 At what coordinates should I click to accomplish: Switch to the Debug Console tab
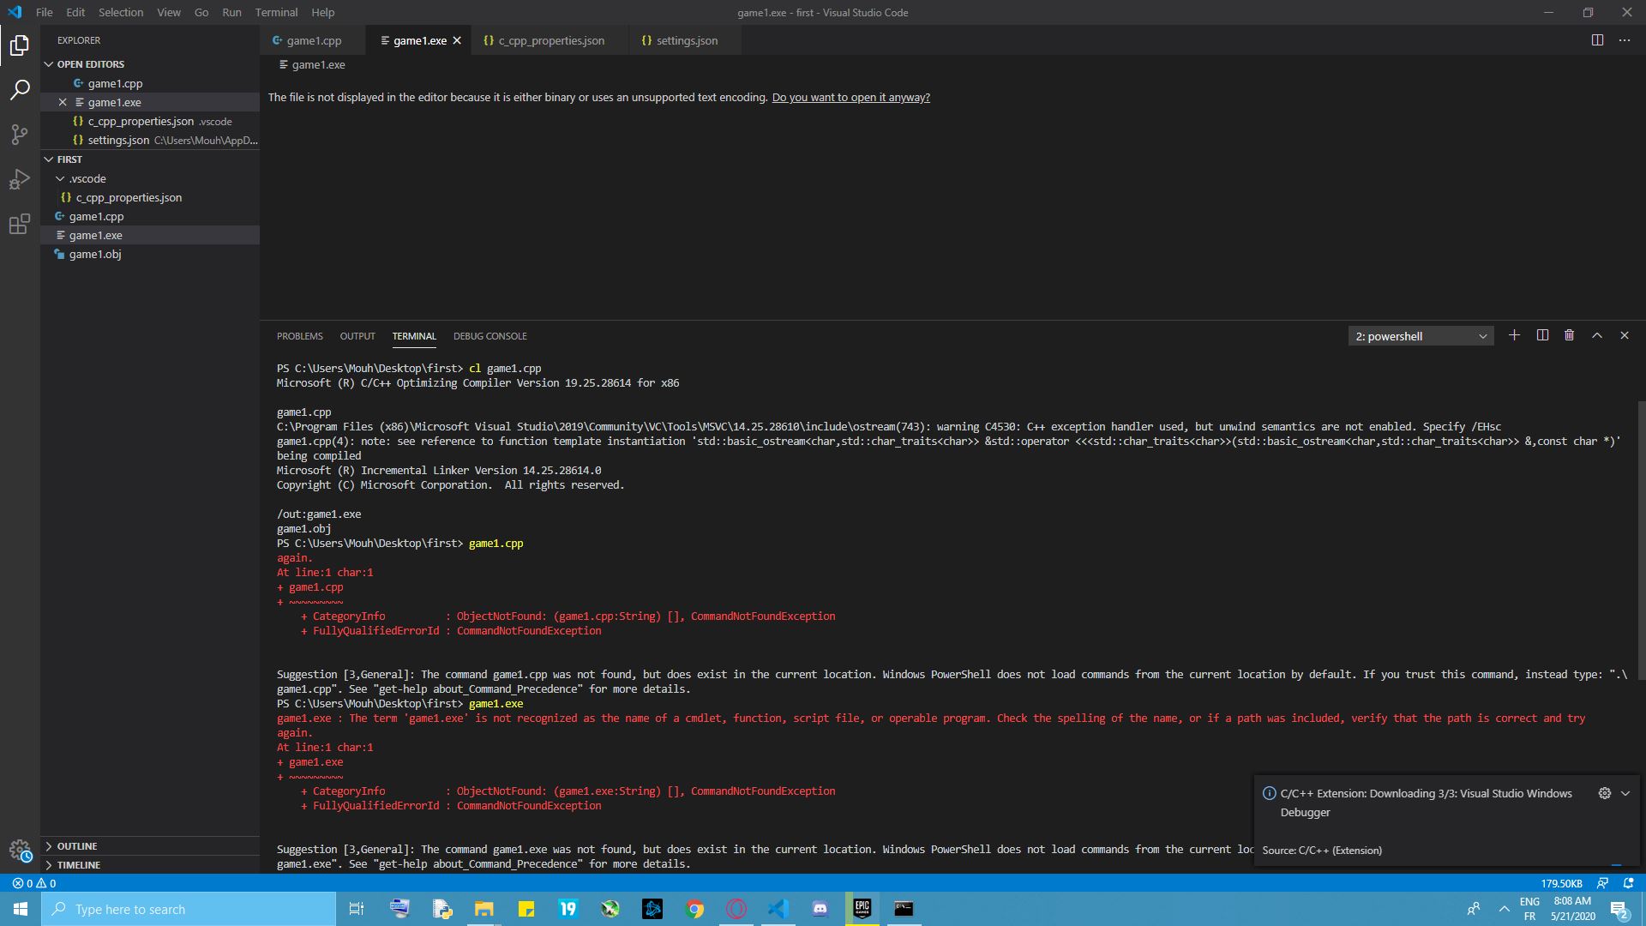[490, 336]
